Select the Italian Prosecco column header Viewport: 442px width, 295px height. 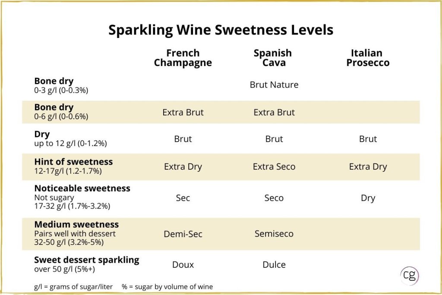pyautogui.click(x=366, y=58)
